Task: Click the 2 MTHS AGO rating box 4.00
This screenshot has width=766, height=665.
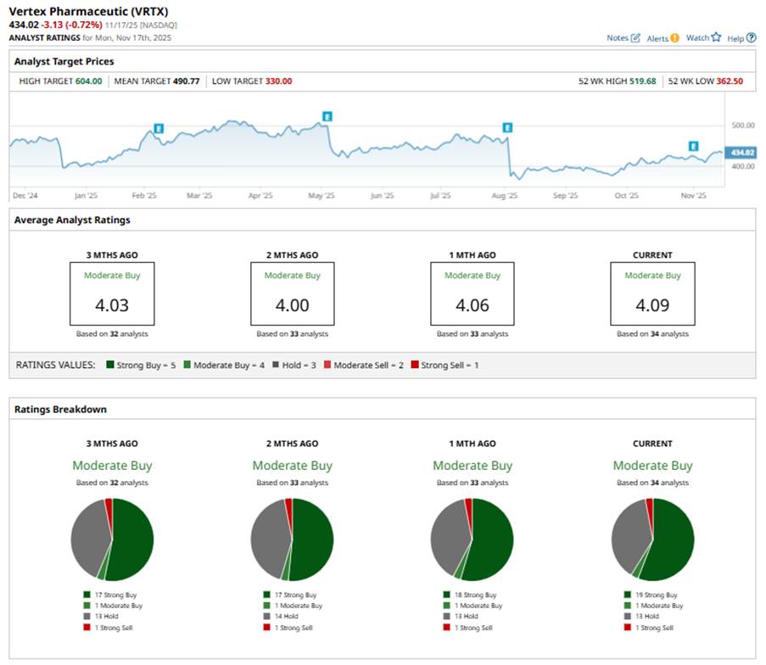Action: [292, 293]
